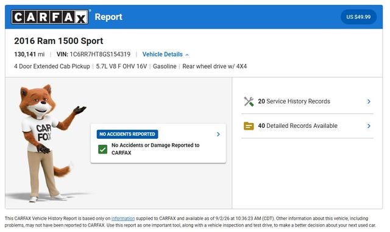Click the Report header title
390x232 pixels.
coord(108,17)
